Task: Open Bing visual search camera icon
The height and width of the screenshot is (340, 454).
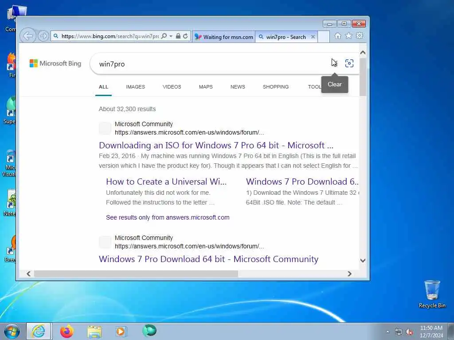Action: (349, 63)
